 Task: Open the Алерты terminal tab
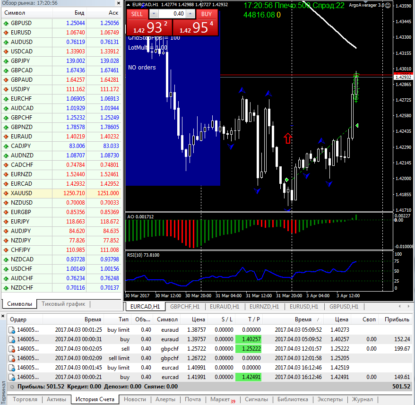tap(165, 399)
